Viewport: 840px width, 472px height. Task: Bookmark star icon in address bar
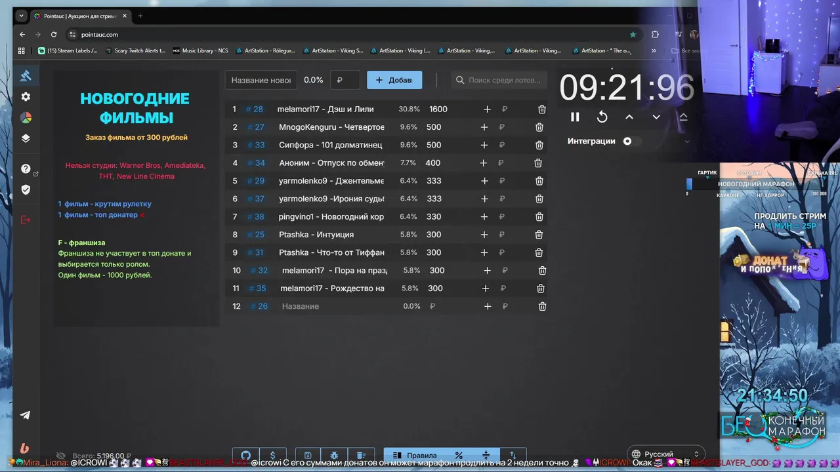tap(633, 34)
